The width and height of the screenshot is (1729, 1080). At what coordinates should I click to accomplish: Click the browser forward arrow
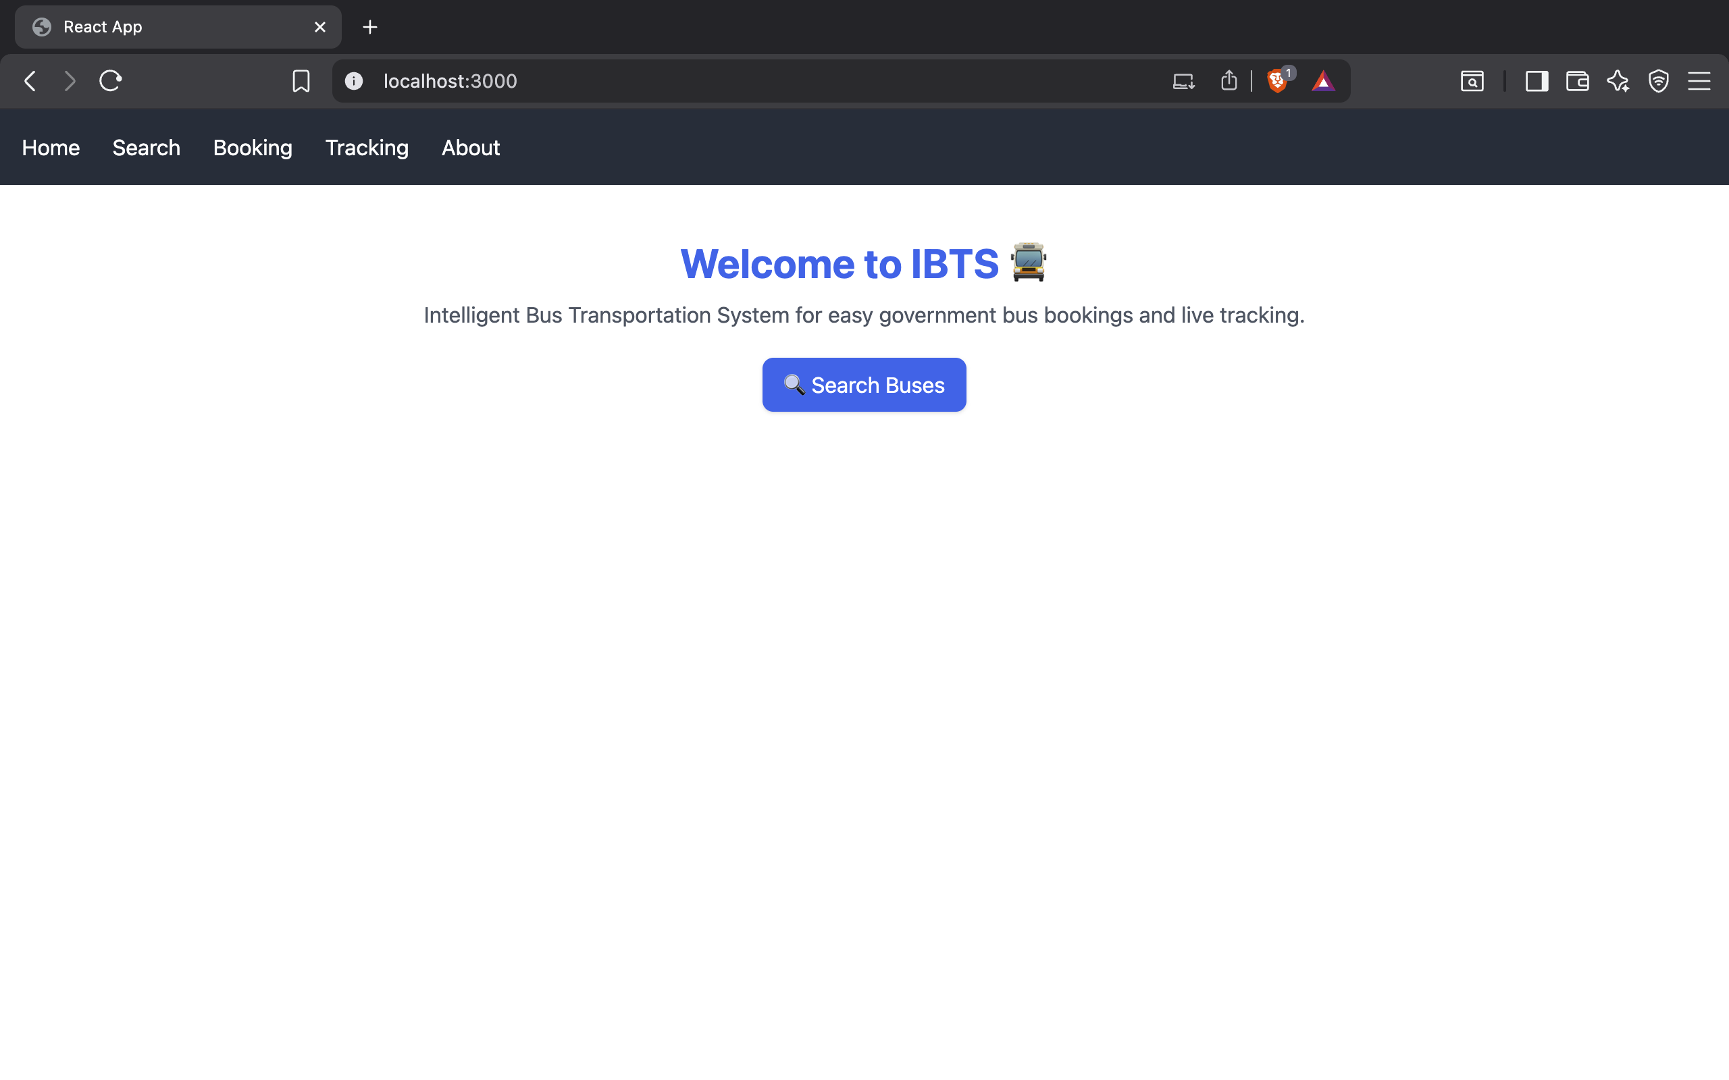pos(70,82)
